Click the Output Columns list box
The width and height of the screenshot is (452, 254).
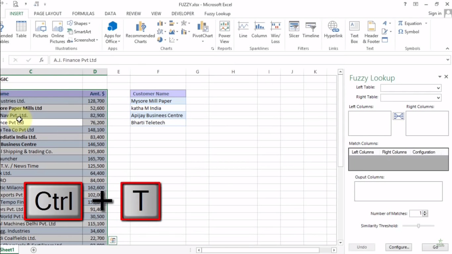pos(398,191)
